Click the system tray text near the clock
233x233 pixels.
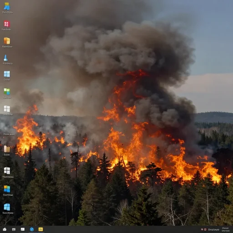pos(213,229)
